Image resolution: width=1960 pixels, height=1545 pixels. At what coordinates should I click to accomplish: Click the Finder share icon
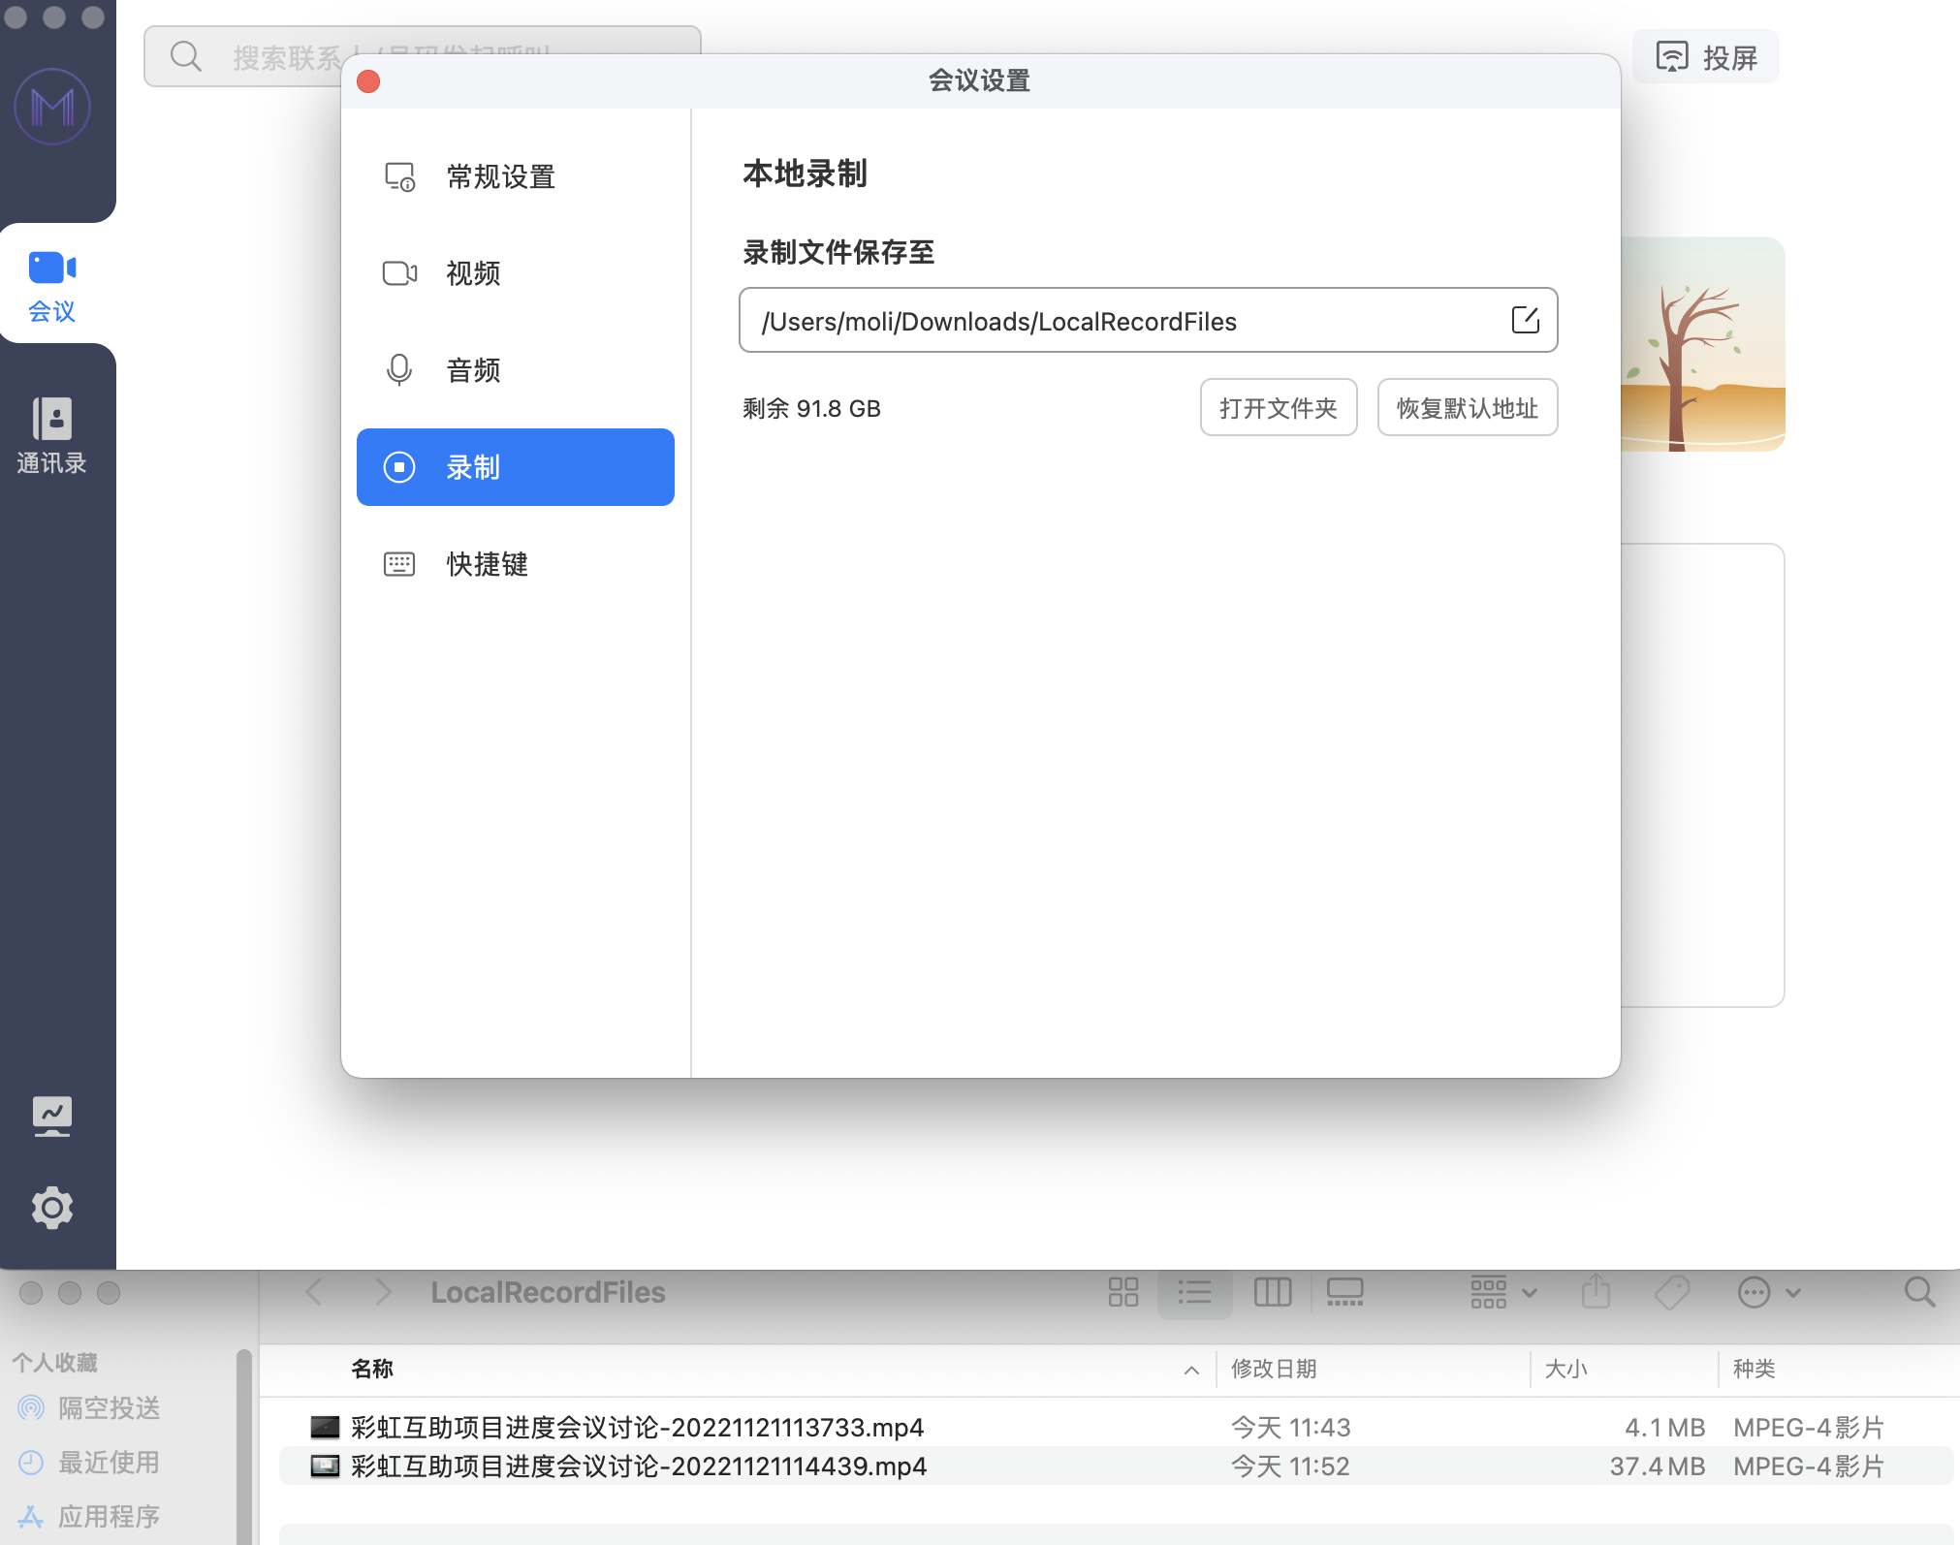pos(1596,1292)
